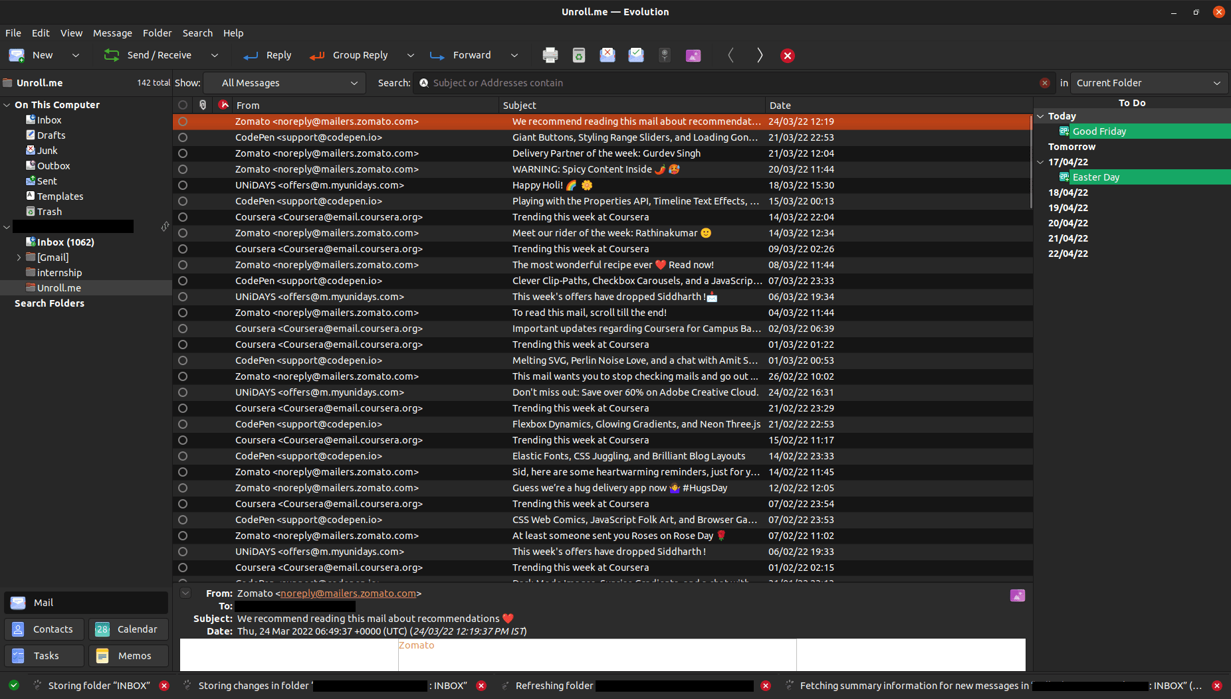1231x699 pixels.
Task: Cancel the "Storing changes in folder" task
Action: 481,686
